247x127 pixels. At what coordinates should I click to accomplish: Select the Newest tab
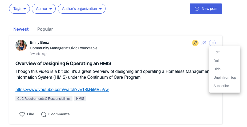[21, 29]
